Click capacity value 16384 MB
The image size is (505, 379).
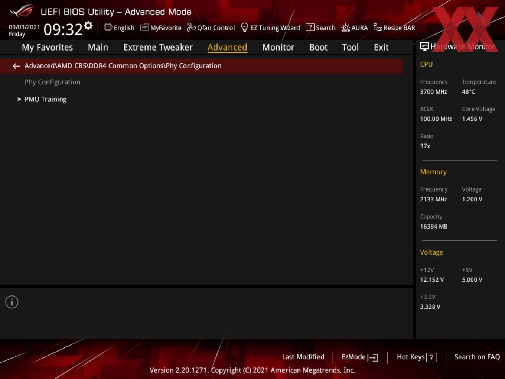click(434, 226)
